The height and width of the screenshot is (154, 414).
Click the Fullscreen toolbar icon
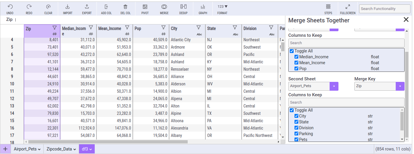pos(348,7)
